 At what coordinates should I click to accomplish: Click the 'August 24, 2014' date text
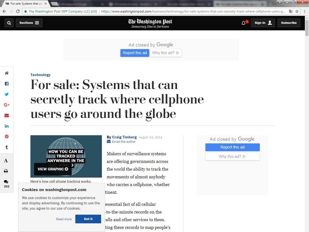(150, 137)
